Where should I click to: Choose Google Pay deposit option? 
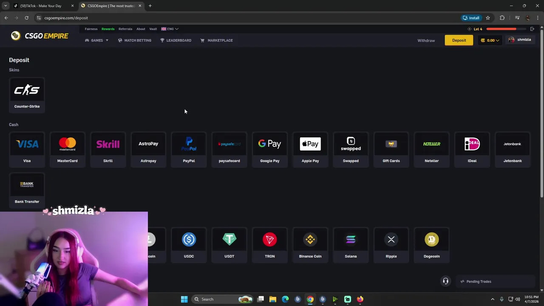pos(270,149)
